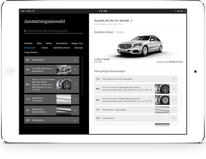This screenshot has height=159, width=206.
Task: Open added iridiumsilber swatch on right
Action: [x=162, y=110]
